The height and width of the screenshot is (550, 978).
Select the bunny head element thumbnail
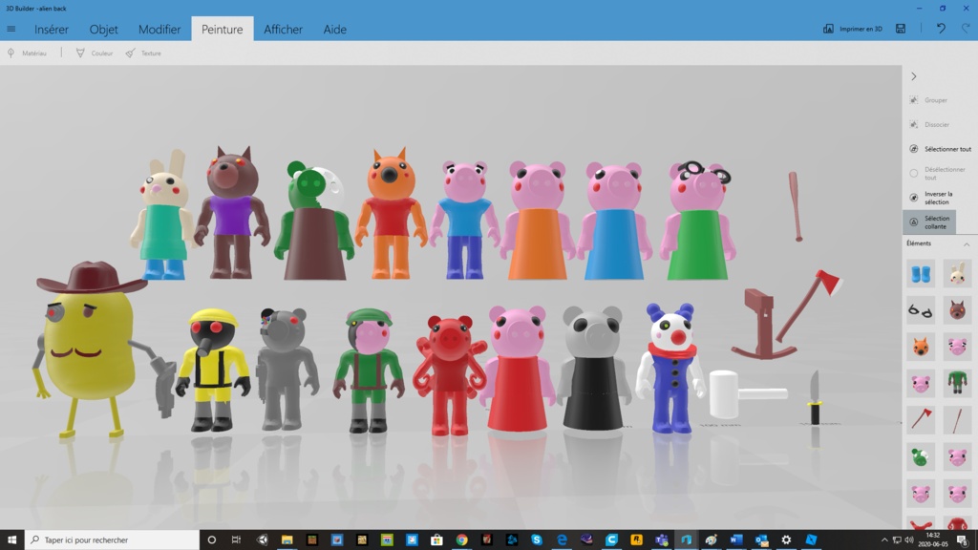pos(957,274)
